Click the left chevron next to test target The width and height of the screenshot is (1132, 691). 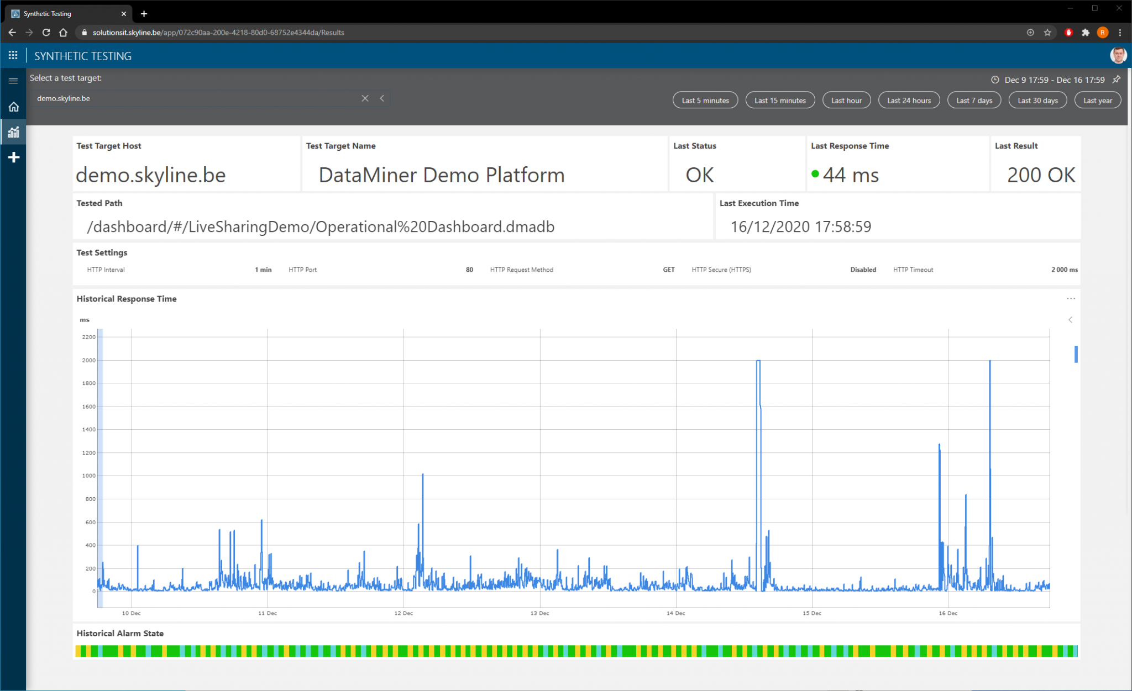383,98
